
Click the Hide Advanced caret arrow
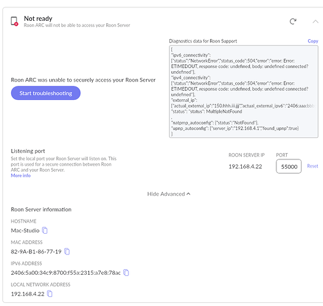click(x=189, y=194)
